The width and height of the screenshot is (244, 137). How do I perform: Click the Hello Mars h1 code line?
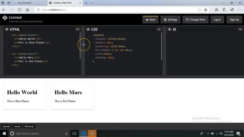click(27, 57)
